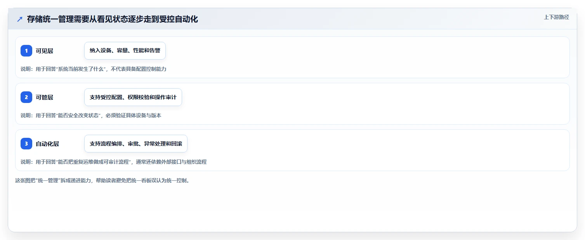The image size is (585, 240).
Task: Click the 可见层 description about 系统当前发生了什么
Action: pyautogui.click(x=94, y=69)
